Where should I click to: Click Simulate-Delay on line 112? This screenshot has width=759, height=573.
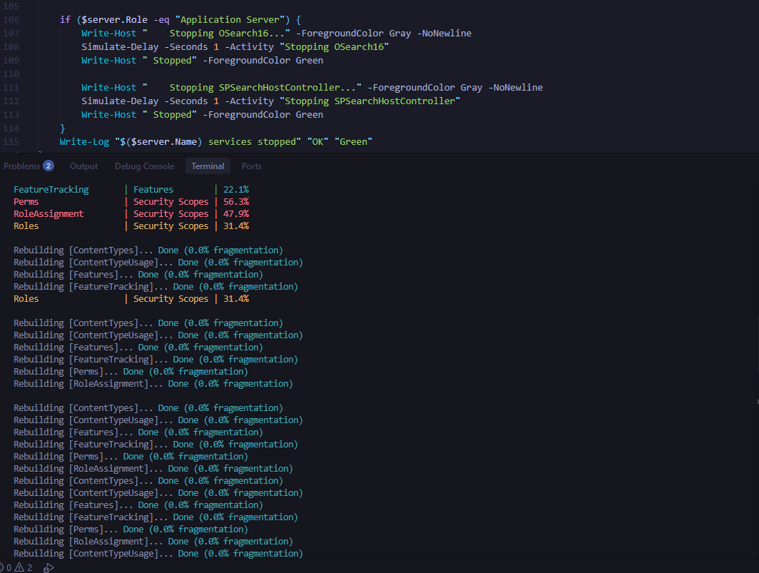pyautogui.click(x=120, y=101)
